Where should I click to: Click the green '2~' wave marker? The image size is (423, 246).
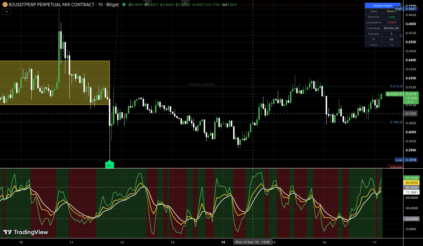(x=109, y=165)
